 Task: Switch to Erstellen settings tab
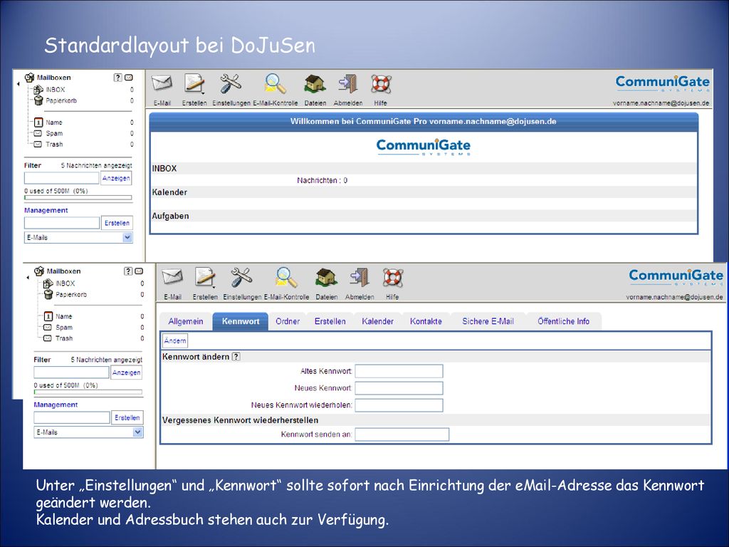click(x=330, y=321)
